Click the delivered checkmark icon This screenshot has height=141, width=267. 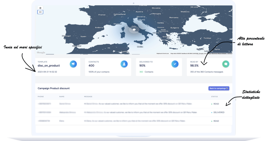tap(175, 64)
